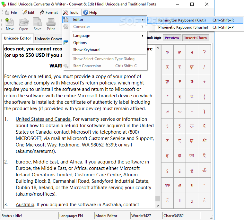
Task: Open the Help menu
Action: point(90,12)
